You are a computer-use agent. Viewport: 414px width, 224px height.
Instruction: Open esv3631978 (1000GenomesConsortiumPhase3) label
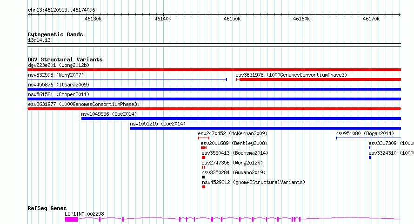pos(291,75)
